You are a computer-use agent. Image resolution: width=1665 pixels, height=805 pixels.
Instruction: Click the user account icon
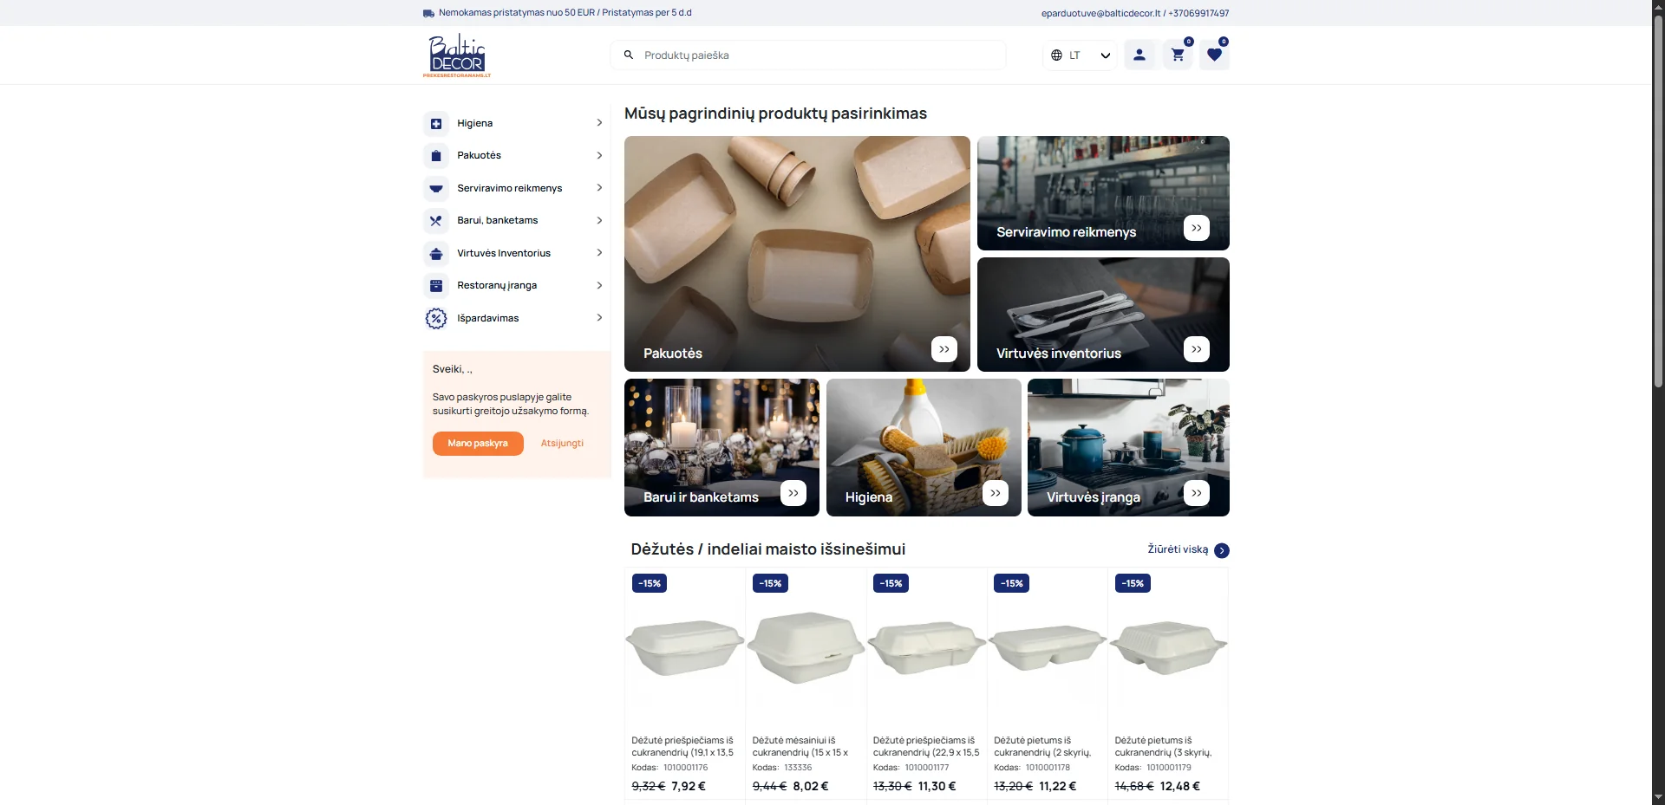[x=1139, y=55]
